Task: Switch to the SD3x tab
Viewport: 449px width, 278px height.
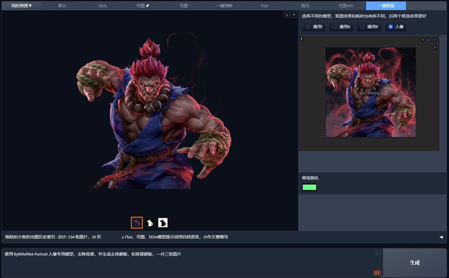Action: (x=103, y=6)
